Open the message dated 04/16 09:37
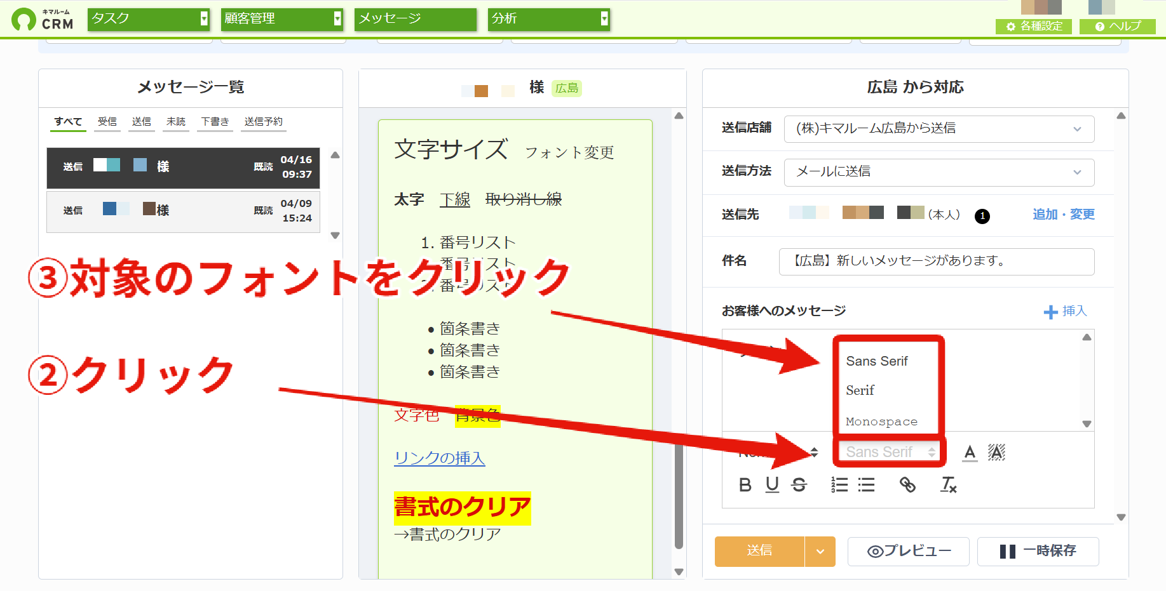The width and height of the screenshot is (1166, 591). coord(183,168)
